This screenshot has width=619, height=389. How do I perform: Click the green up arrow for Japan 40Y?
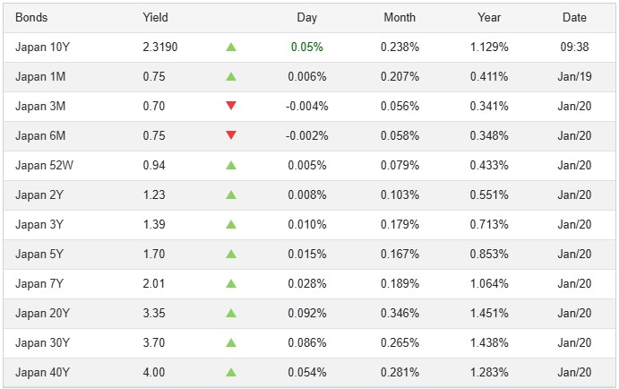coord(231,372)
